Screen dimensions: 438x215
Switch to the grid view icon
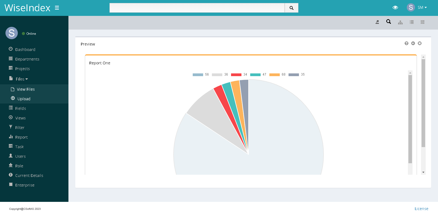click(x=422, y=22)
